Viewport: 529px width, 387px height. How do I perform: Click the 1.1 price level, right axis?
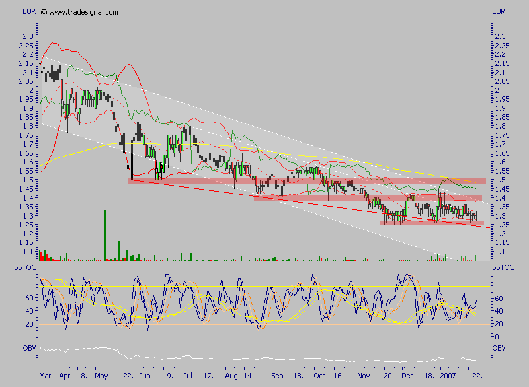pos(501,252)
